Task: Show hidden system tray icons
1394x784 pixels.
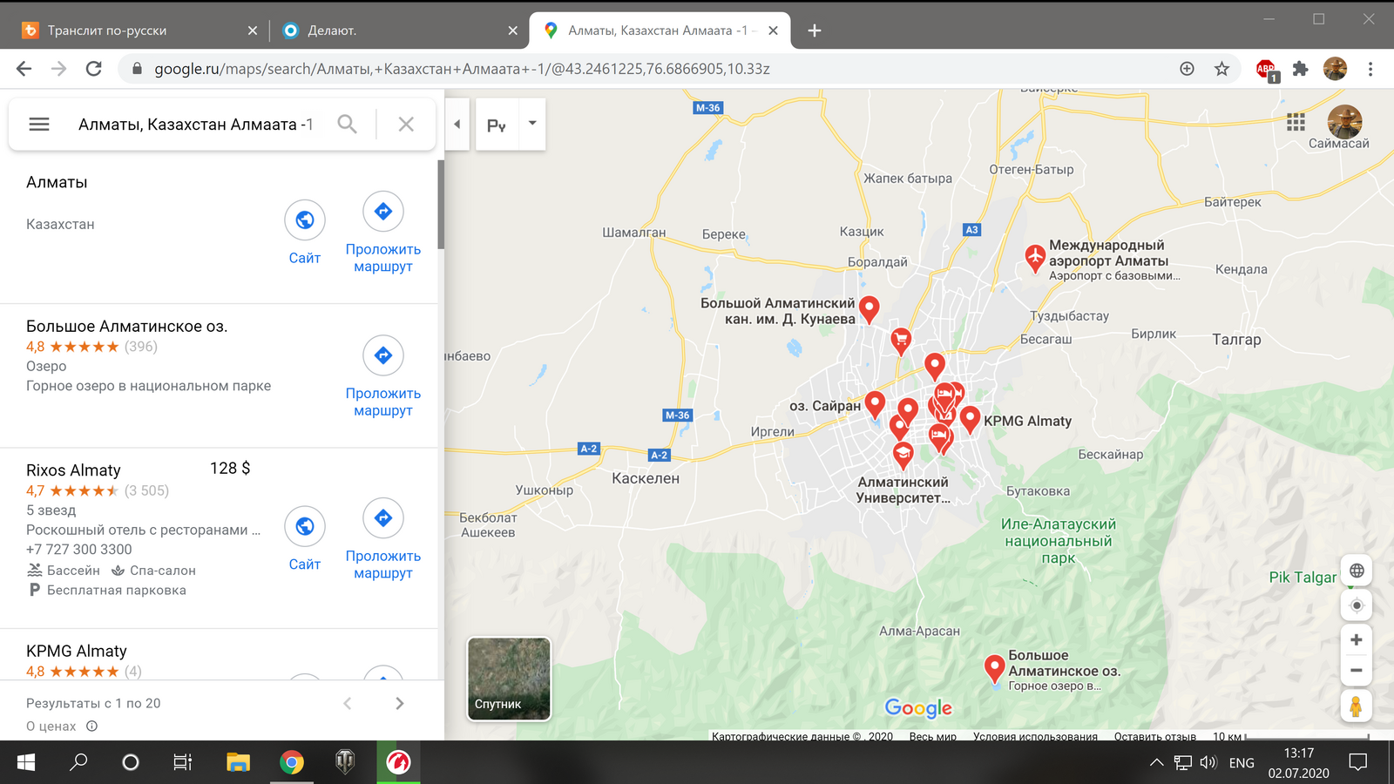Action: pyautogui.click(x=1156, y=763)
